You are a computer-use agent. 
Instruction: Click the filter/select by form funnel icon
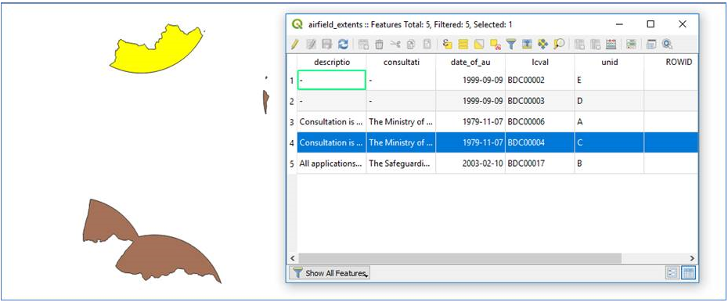511,44
